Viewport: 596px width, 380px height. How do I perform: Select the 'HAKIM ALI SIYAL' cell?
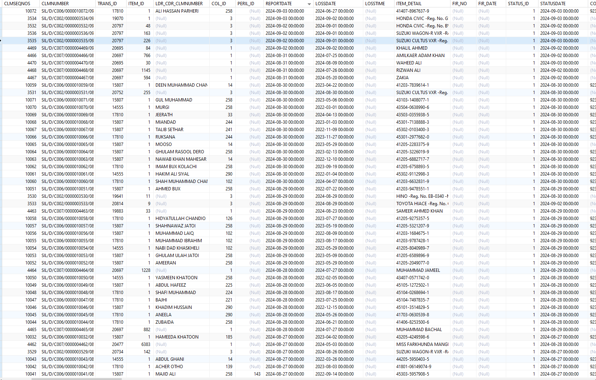tap(181, 174)
